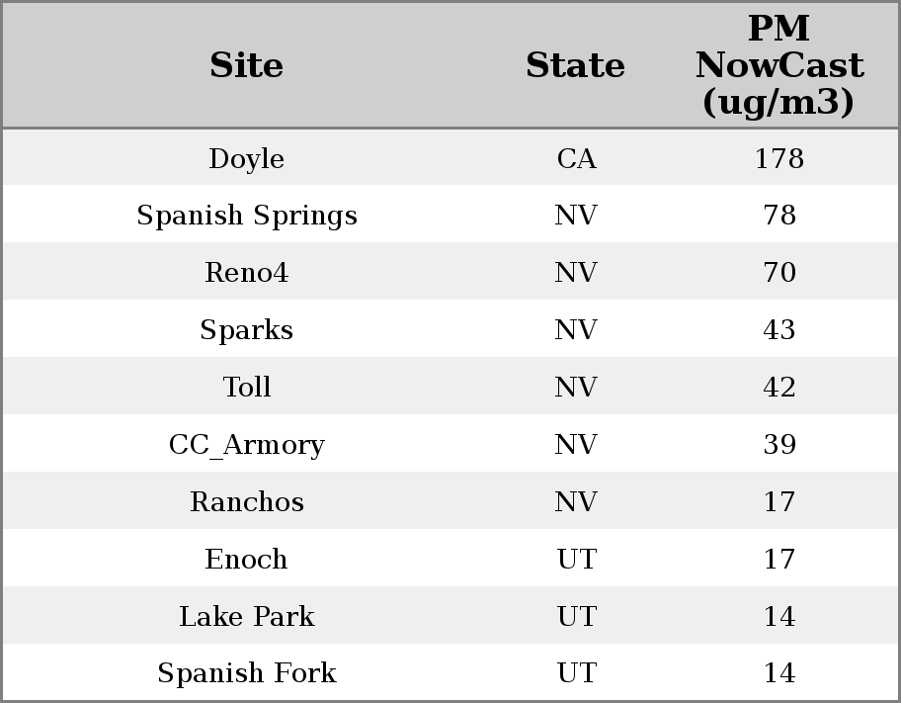Screen dimensions: 901x703
Task: Click the Site column header
Action: pos(247,66)
